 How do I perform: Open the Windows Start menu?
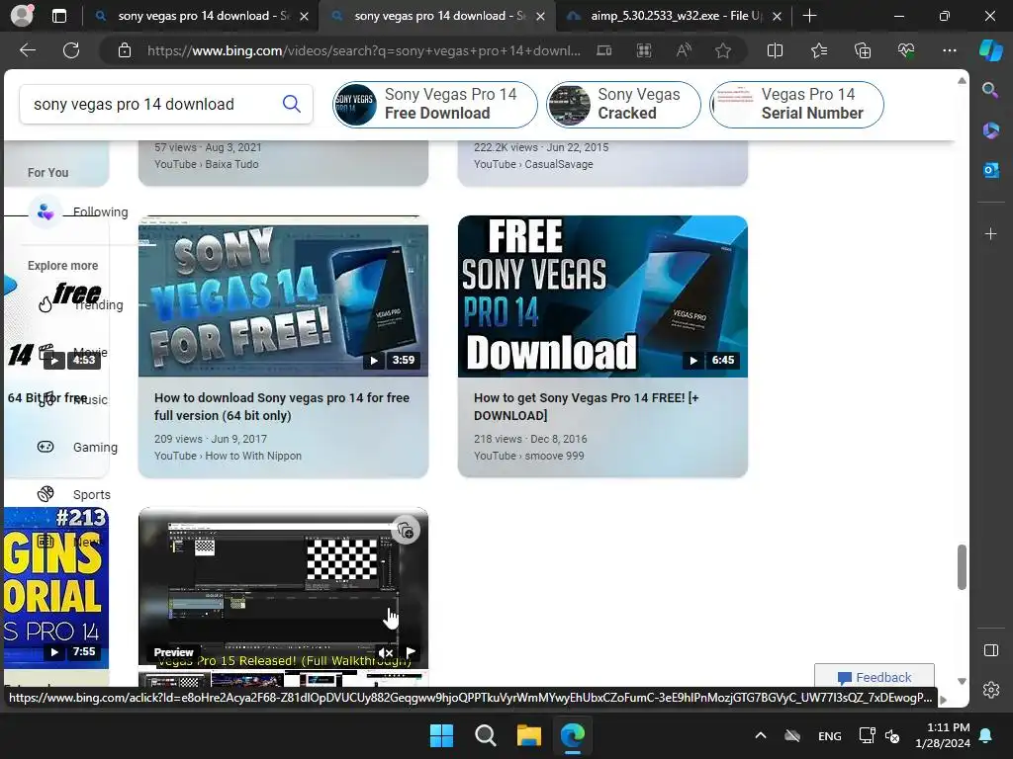(x=441, y=735)
